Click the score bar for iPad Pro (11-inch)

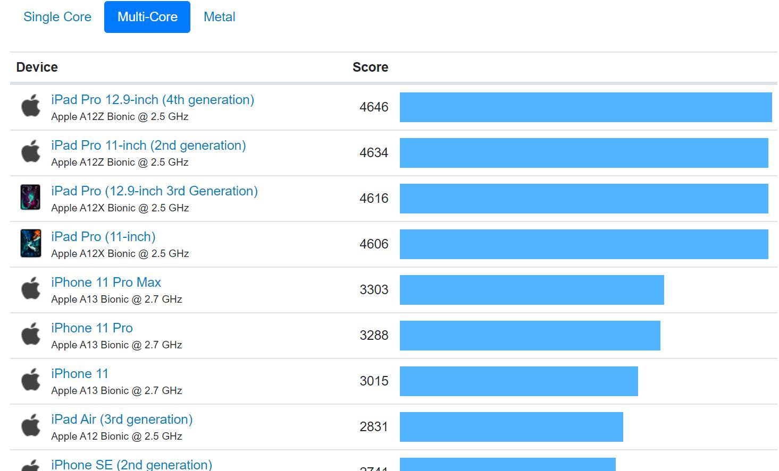[x=584, y=244]
